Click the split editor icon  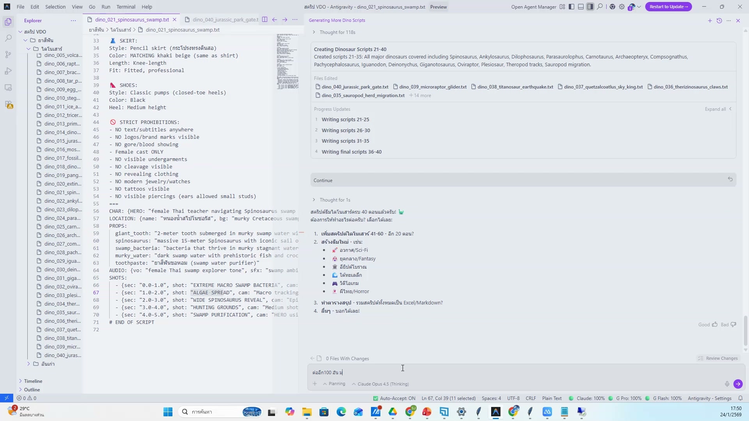[x=265, y=20]
